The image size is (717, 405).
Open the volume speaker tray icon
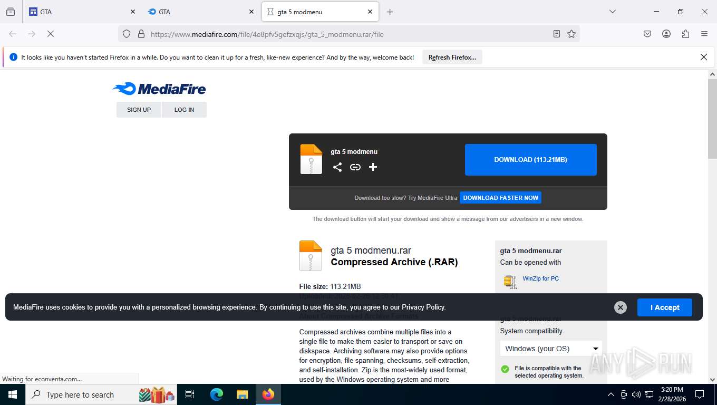pyautogui.click(x=636, y=394)
